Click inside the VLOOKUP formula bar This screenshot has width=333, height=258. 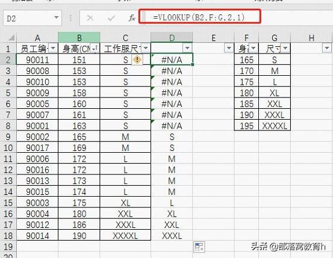click(200, 16)
